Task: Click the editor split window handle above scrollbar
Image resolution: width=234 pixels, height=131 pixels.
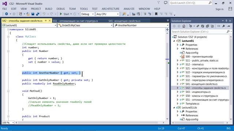Action: click(167, 29)
